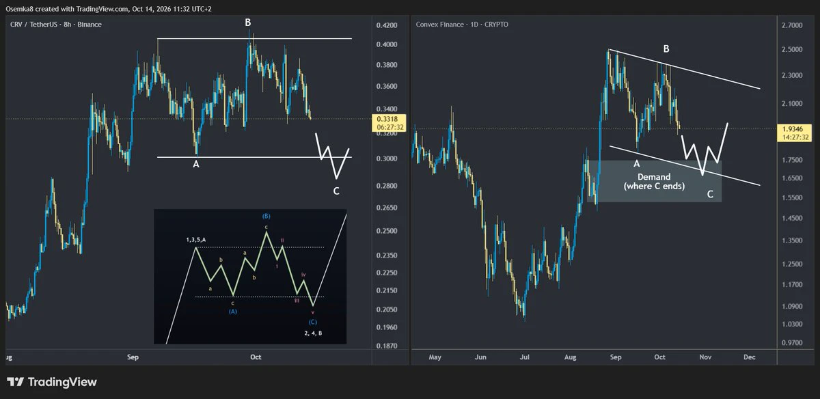Click the wave label B on CRV chart
The image size is (820, 399).
click(248, 23)
